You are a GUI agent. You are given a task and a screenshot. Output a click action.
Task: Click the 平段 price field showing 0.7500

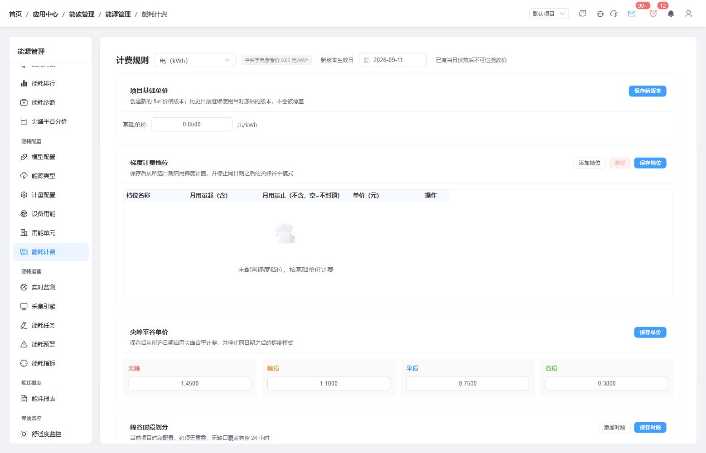click(468, 384)
